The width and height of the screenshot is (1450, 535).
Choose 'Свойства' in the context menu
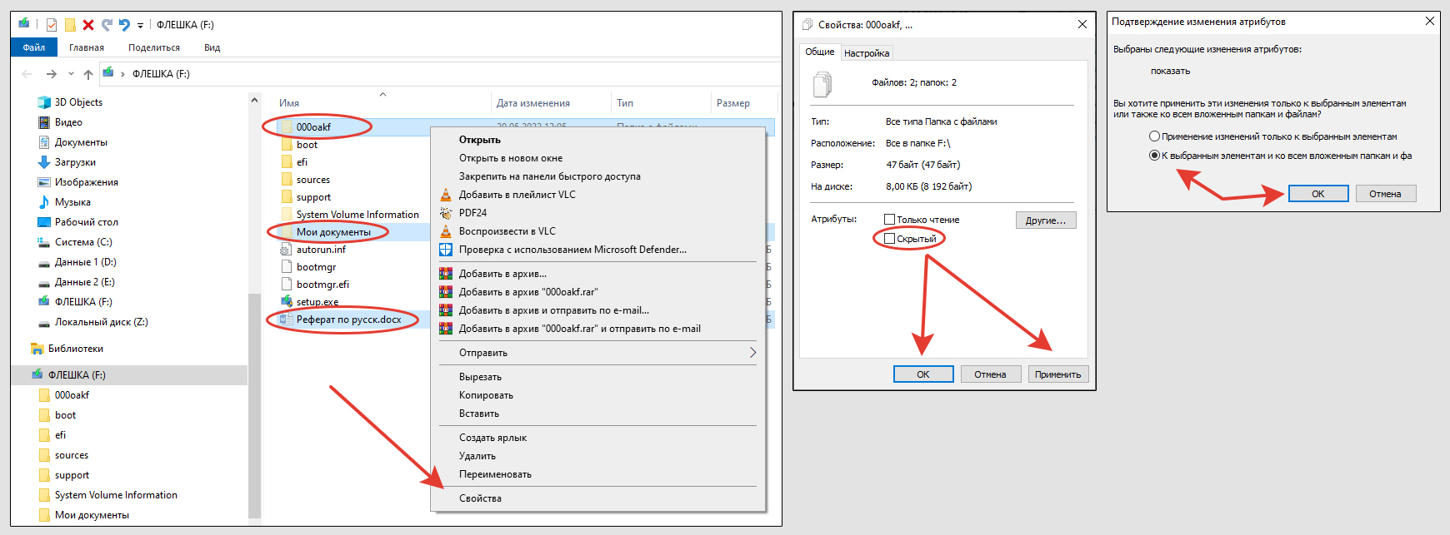coord(480,498)
